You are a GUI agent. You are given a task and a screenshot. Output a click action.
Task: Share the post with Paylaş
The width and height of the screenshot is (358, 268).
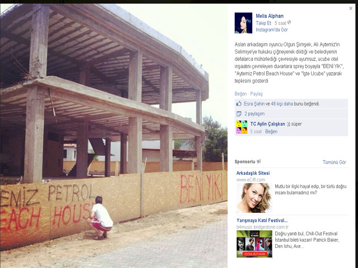[x=256, y=94]
